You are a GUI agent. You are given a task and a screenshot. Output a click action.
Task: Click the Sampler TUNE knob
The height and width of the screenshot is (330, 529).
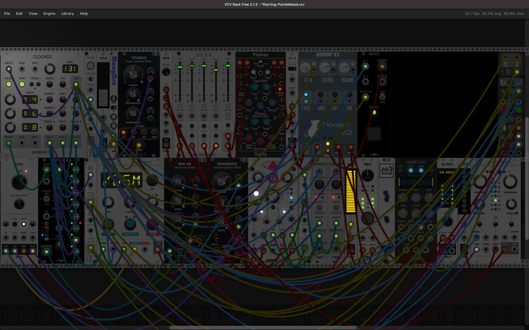[x=403, y=214]
